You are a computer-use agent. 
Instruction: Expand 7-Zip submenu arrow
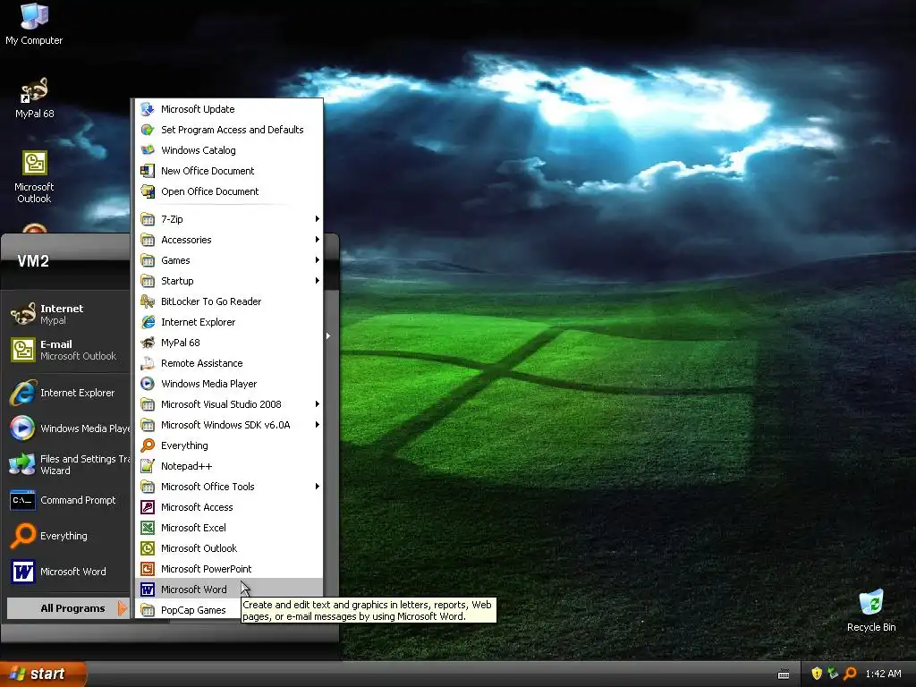pyautogui.click(x=318, y=219)
